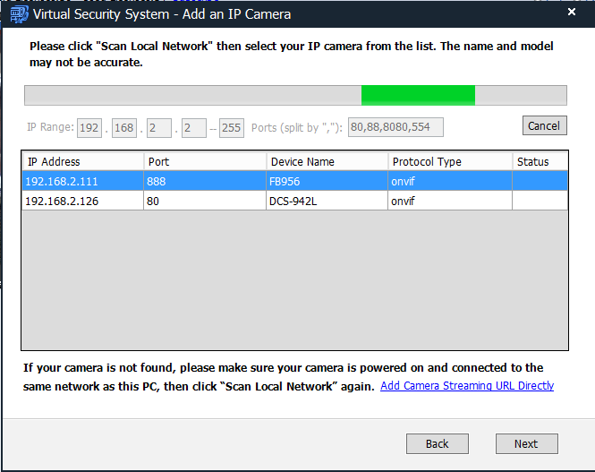595x472 pixels.
Task: Click the Ports input field
Action: tap(395, 127)
